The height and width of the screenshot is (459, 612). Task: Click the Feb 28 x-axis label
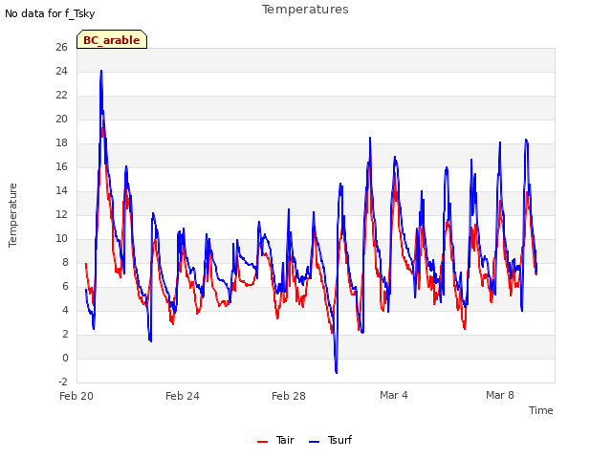(289, 396)
